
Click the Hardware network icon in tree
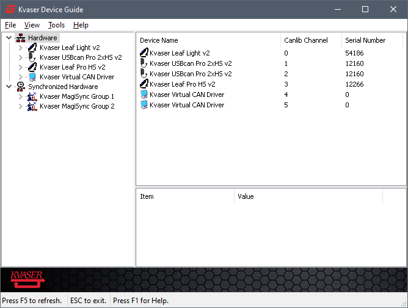(x=21, y=38)
